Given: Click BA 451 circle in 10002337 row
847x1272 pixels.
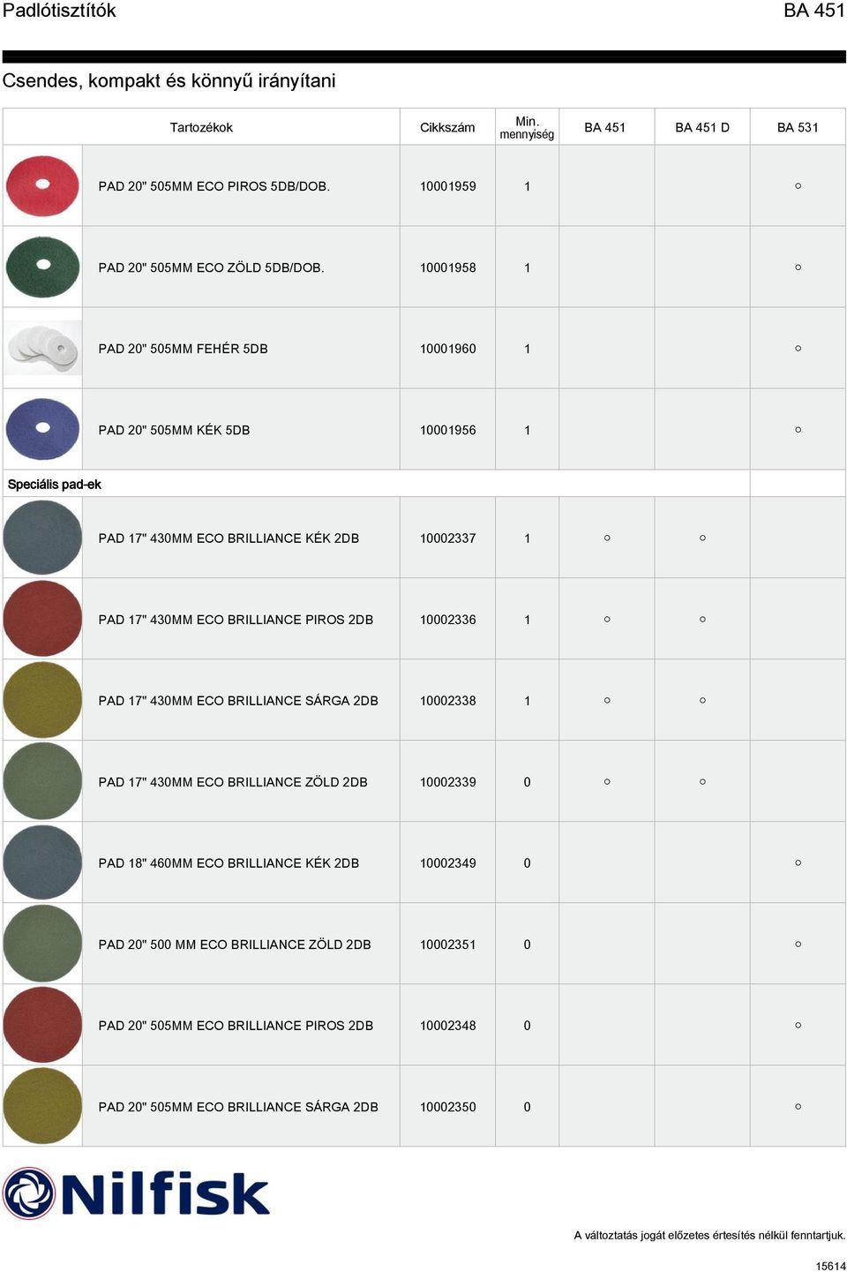Looking at the screenshot, I should [607, 538].
